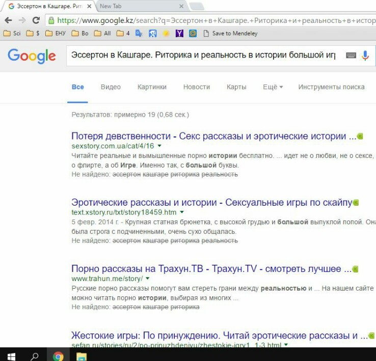Click inside the Google search input field

point(203,55)
